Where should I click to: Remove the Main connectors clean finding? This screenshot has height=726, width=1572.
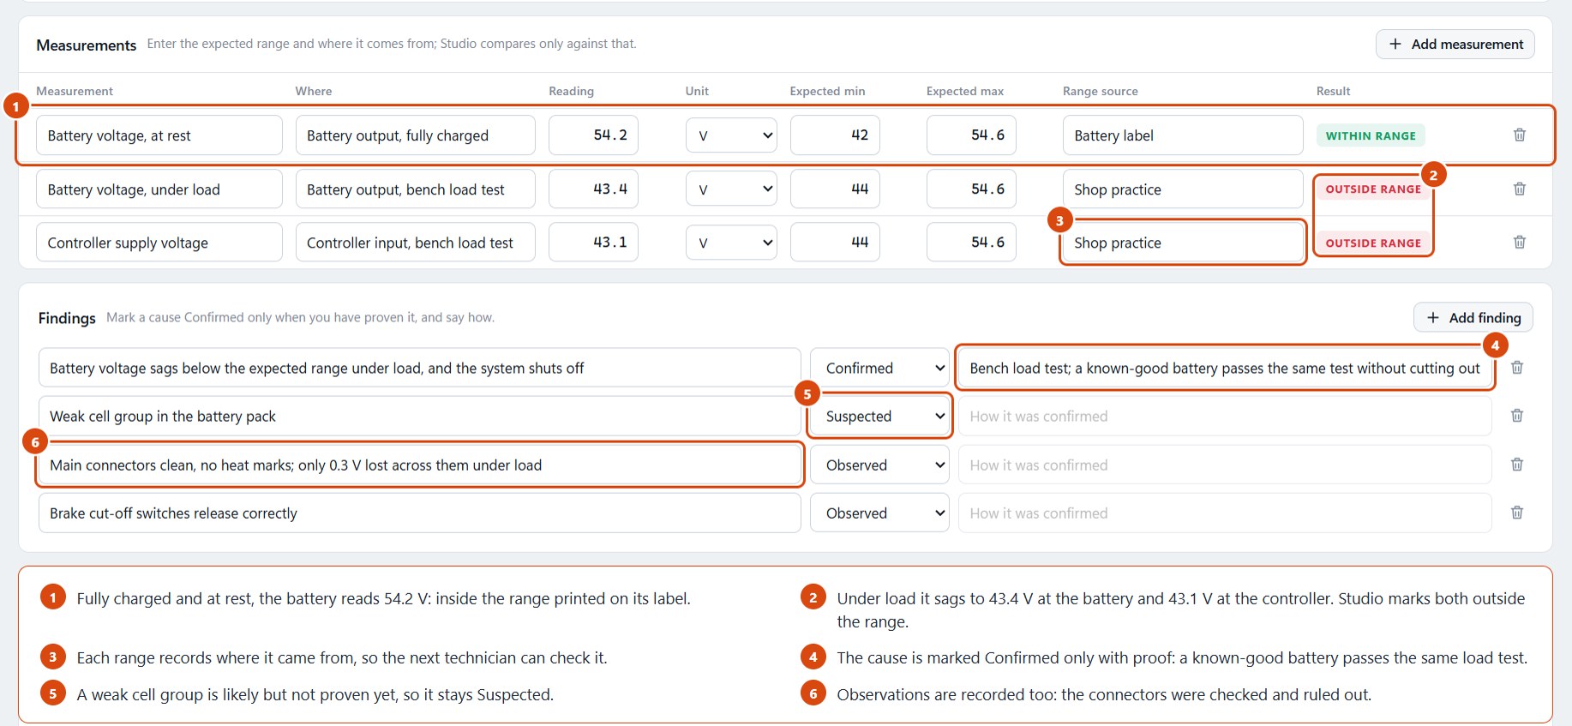[1516, 465]
